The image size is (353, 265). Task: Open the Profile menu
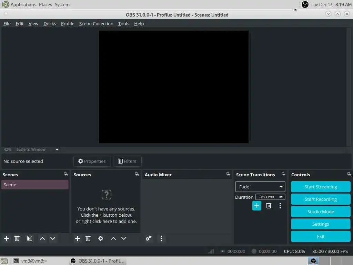point(68,24)
